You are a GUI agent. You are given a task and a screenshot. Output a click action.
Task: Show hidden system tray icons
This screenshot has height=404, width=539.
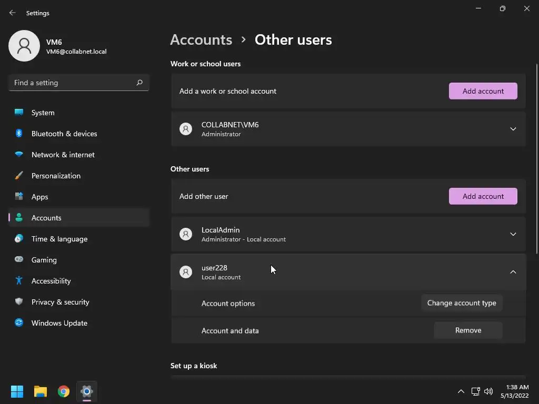pyautogui.click(x=461, y=391)
